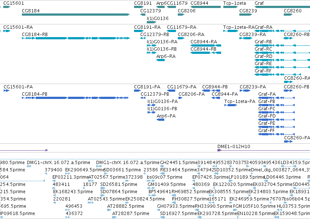Select the CG8206 gene label
This screenshot has height=219, width=310.
click(x=187, y=11)
